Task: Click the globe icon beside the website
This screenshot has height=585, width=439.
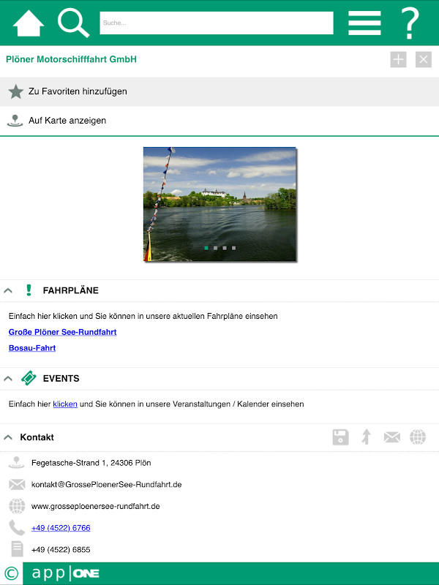Action: coord(17,506)
